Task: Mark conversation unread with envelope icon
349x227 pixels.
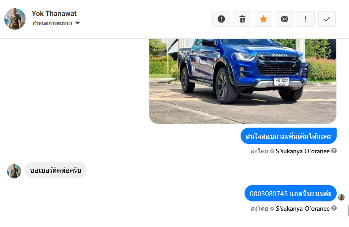Action: pos(285,19)
